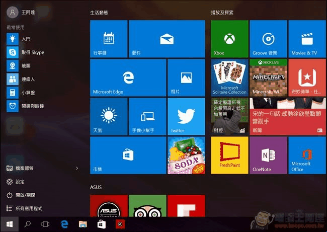Open 設定 settings
This screenshot has width=327, height=232.
click(16, 182)
